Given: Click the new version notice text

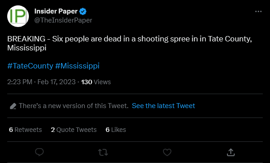Looking at the screenshot, I should coord(74,106).
